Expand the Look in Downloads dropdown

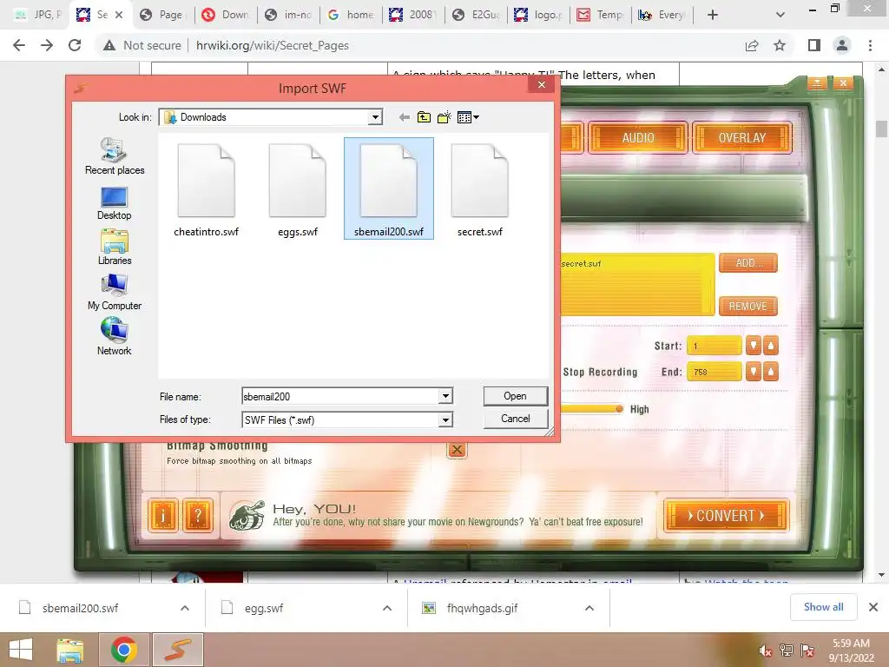click(375, 117)
